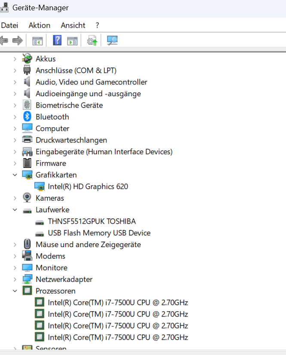Click the Prozessoren chip icon
Viewport: 286px width, 355px height.
[x=27, y=291]
